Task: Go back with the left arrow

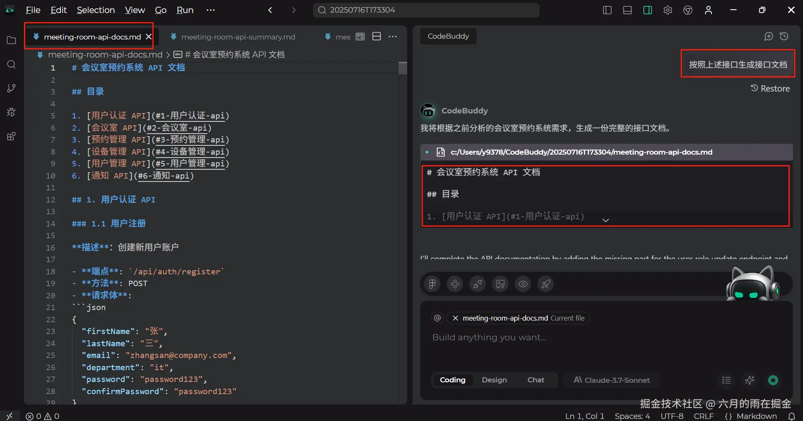Action: click(270, 10)
